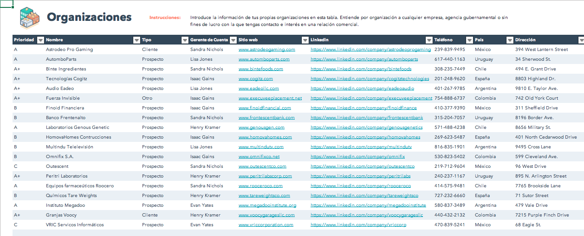Open the www.astrodeogaming.com website link
Screen dimensions: 584x236
point(266,50)
